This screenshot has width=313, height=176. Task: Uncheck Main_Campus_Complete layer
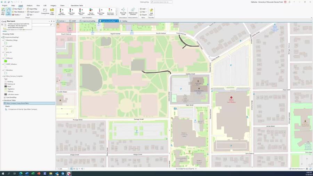pyautogui.click(x=5, y=76)
